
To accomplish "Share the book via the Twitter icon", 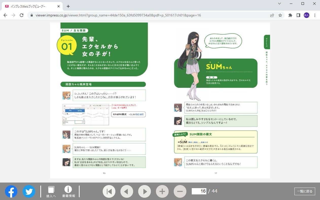I will (x=29, y=191).
